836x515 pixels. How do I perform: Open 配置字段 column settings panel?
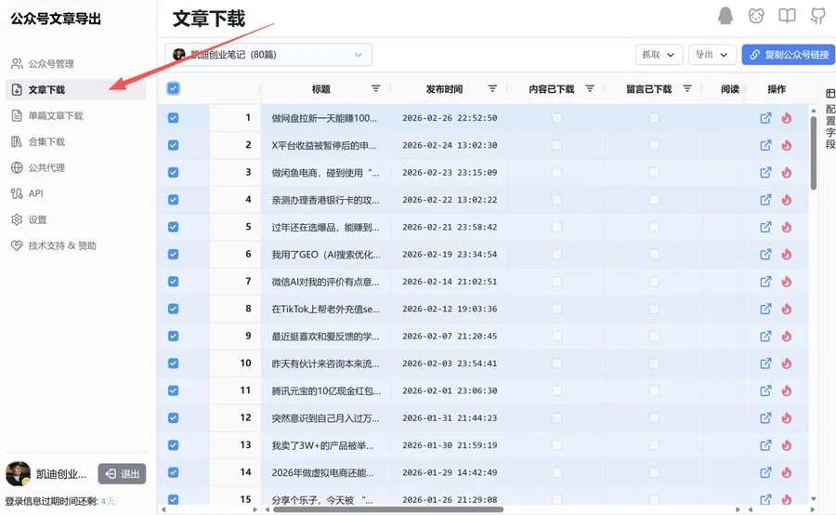click(830, 119)
